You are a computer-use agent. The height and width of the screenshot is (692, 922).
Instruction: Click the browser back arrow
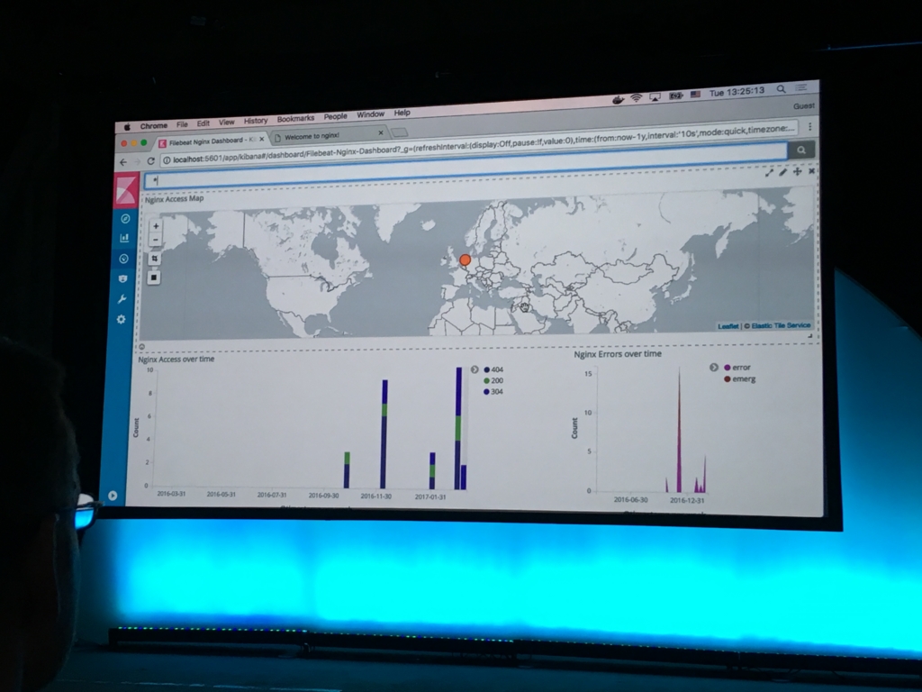122,162
